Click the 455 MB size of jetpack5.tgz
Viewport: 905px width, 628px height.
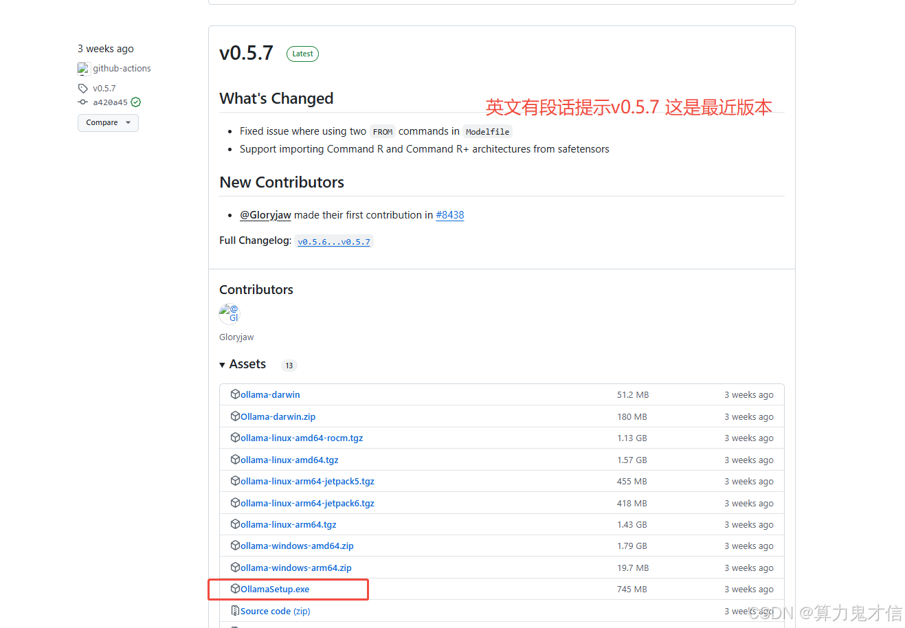[x=632, y=481]
